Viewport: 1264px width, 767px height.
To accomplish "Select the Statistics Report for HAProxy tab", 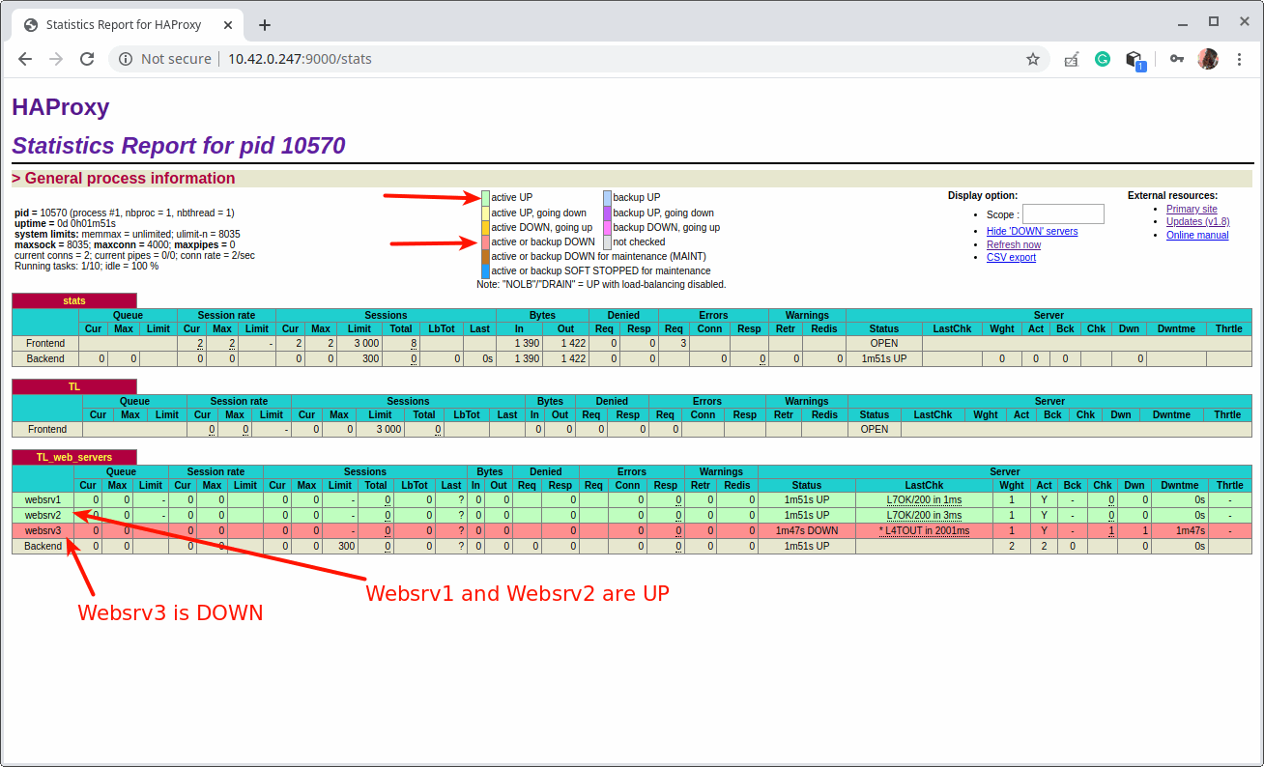I will coord(127,25).
